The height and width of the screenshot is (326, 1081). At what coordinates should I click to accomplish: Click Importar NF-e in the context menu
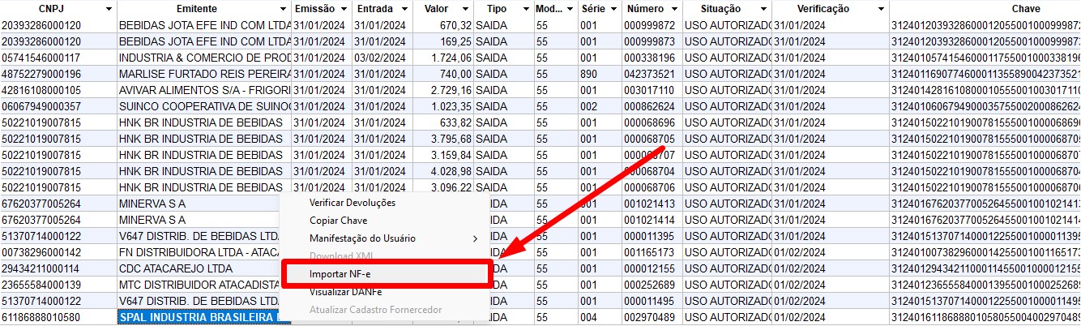(x=340, y=274)
